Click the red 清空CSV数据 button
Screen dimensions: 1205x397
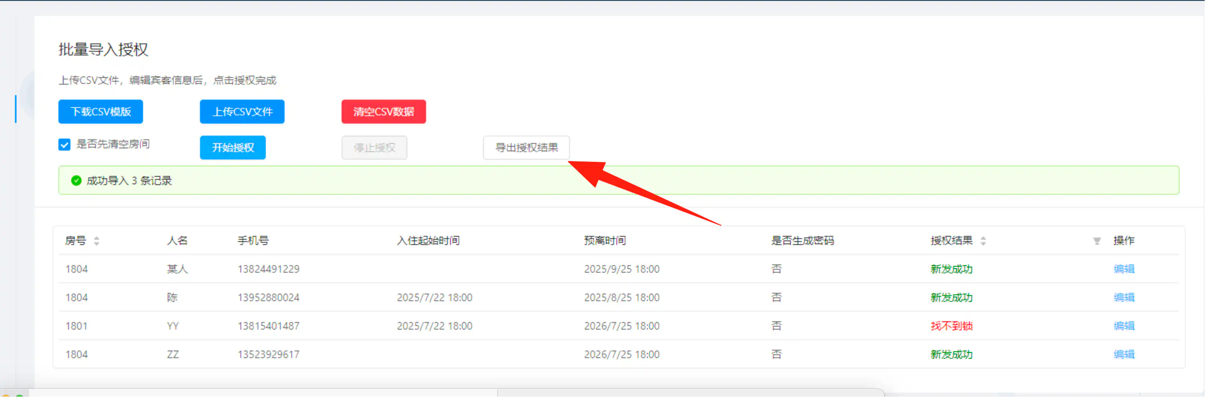pyautogui.click(x=383, y=112)
